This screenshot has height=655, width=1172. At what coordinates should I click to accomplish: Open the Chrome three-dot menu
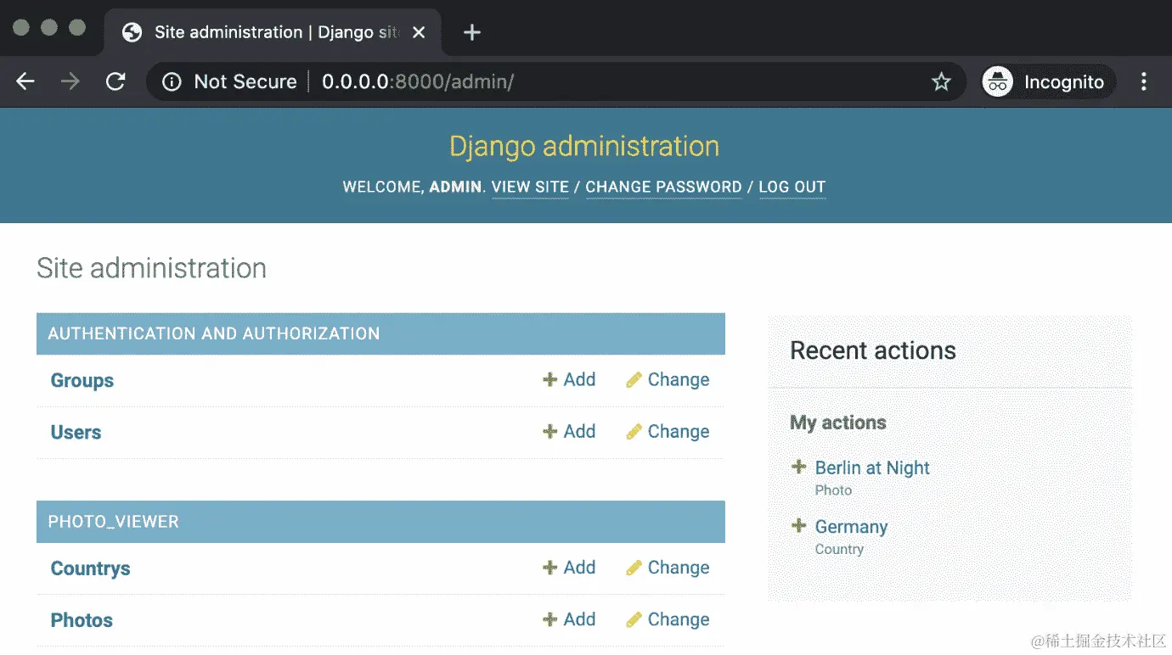(1143, 81)
